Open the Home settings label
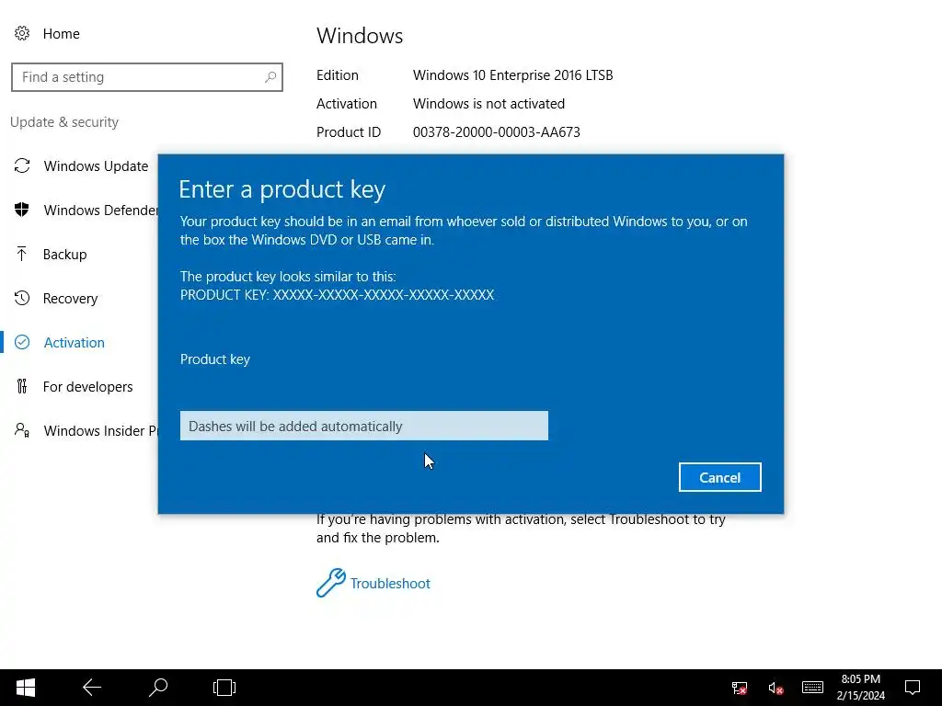This screenshot has height=706, width=942. 62,34
